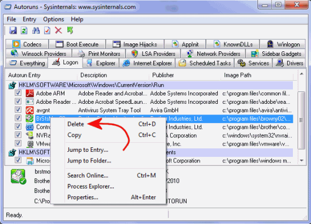Click the Adobe Reader entry icon
The width and height of the screenshot is (311, 224).
(30, 102)
